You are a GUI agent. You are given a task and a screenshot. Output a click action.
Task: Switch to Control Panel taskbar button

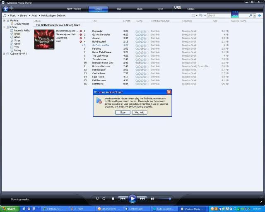click(x=136, y=209)
